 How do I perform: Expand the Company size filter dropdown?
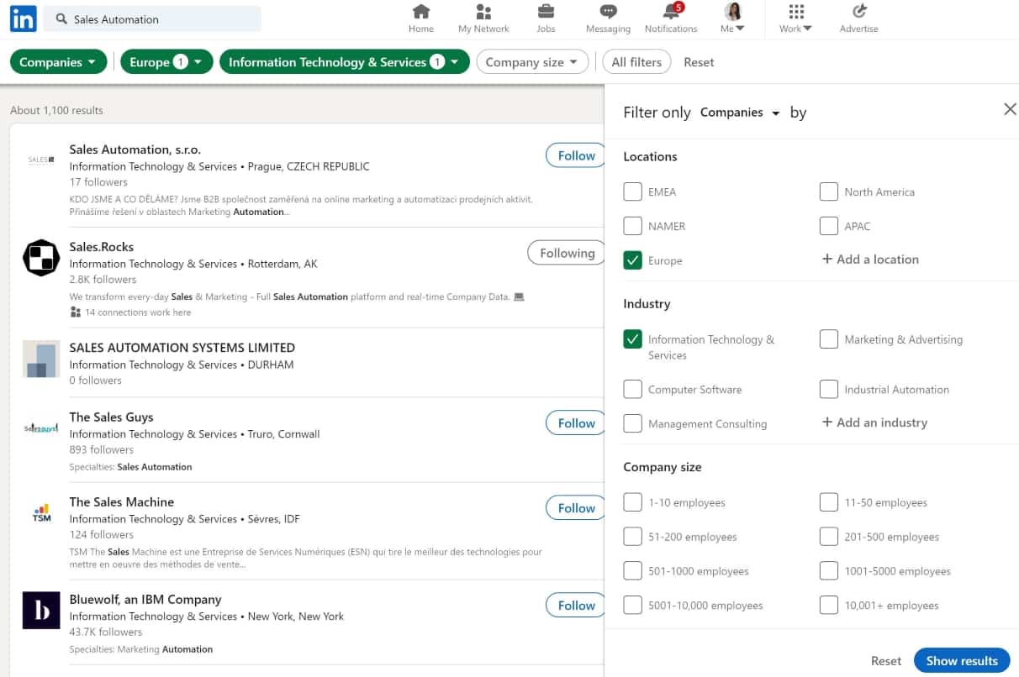tap(532, 62)
